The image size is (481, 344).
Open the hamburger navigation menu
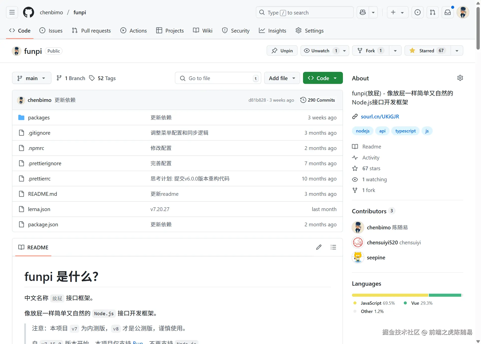point(12,12)
